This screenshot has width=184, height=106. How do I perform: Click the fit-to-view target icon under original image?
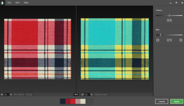(x=2, y=95)
